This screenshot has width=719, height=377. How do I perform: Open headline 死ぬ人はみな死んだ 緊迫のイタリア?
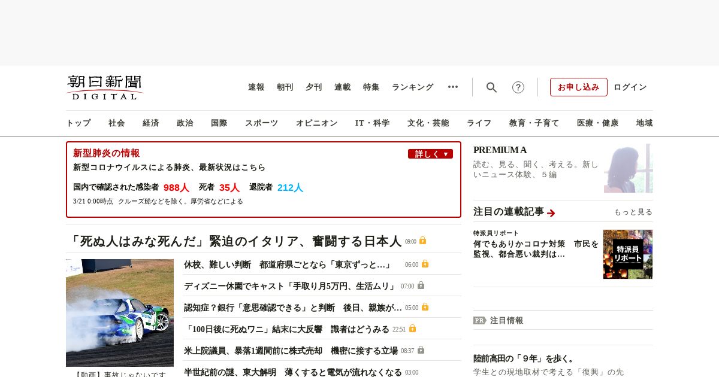[x=234, y=241]
